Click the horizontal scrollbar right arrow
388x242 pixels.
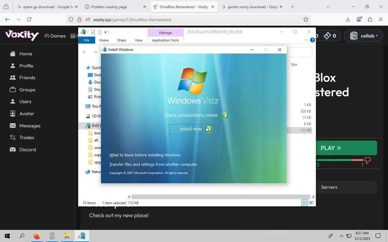click(313, 197)
